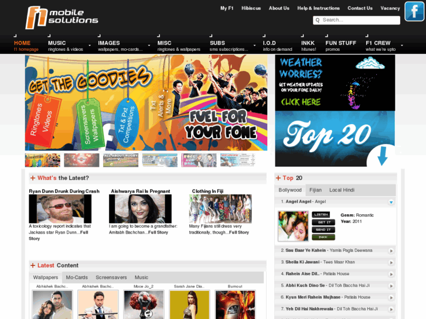Switch to Screensavers content tab

tap(111, 277)
